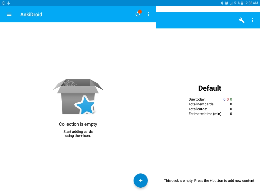Tap the do-not-disturb status icon

coord(4,3)
